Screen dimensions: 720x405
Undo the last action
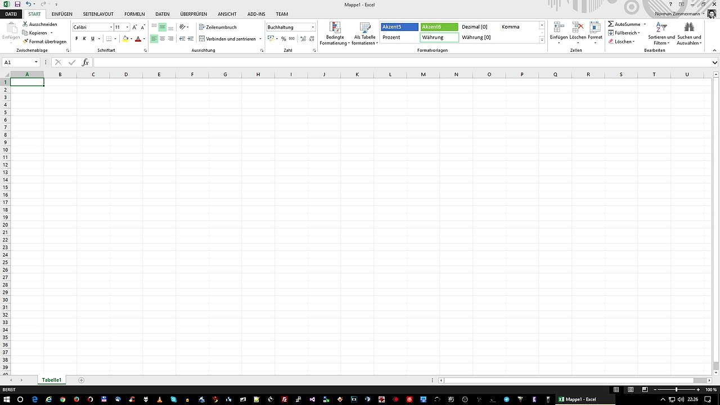28,4
